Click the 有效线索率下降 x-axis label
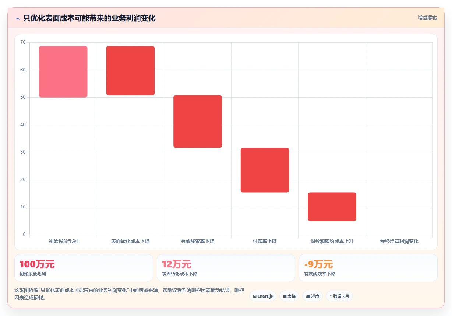This screenshot has height=316, width=452. 198,242
